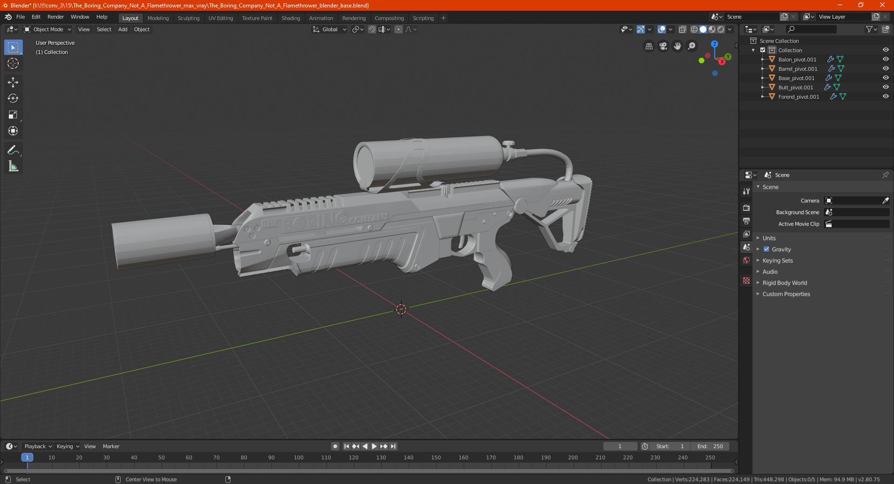This screenshot has height=484, width=894.
Task: Hide Forend_pivot.001 in viewport
Action: pyautogui.click(x=886, y=96)
